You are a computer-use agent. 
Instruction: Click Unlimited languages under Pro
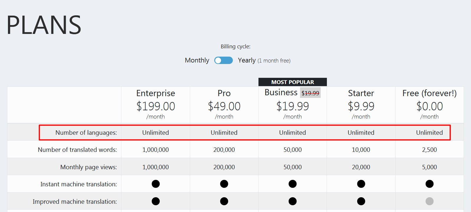(x=224, y=133)
